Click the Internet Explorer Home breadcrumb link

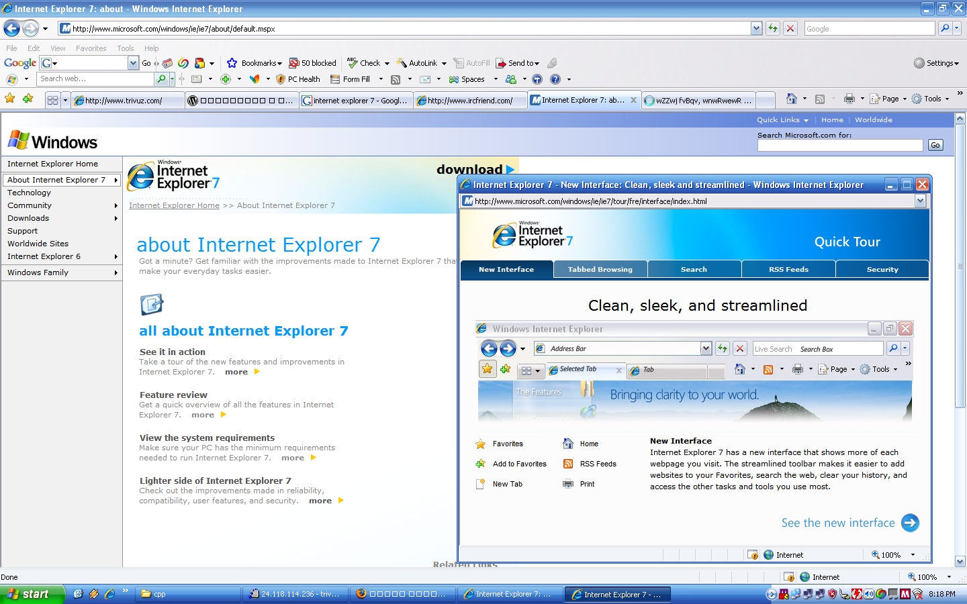[174, 205]
